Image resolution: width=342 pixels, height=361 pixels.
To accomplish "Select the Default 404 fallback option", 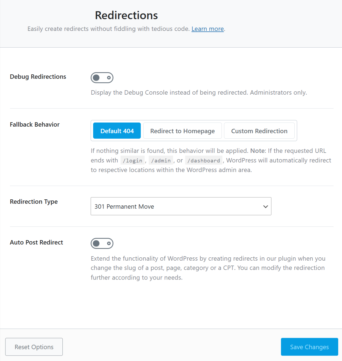I will click(117, 131).
